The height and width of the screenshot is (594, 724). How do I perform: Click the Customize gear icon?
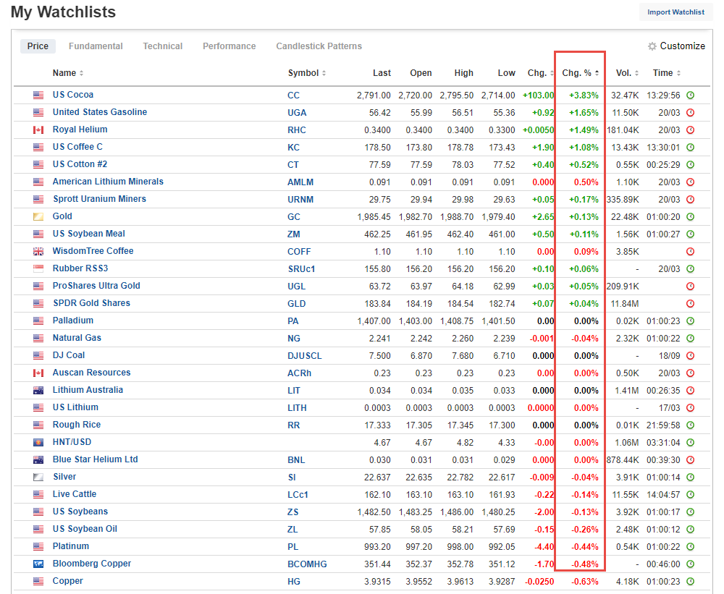[x=652, y=46]
